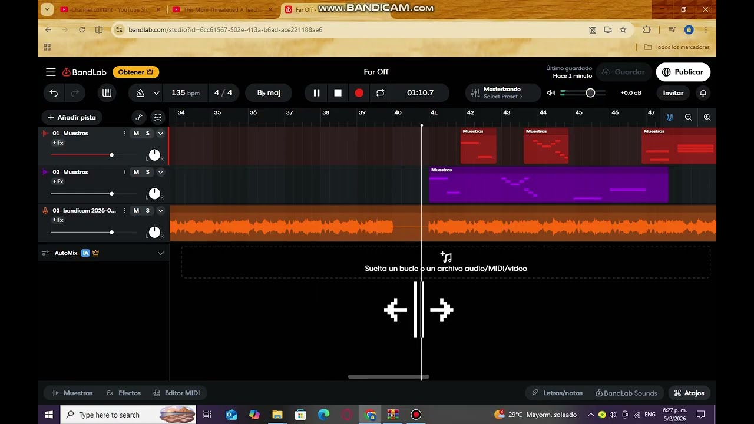This screenshot has width=754, height=424.
Task: Mute track 02 Muestras
Action: (136, 172)
